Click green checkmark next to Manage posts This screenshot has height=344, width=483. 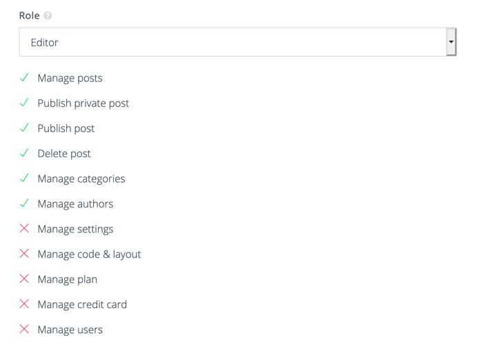point(24,77)
